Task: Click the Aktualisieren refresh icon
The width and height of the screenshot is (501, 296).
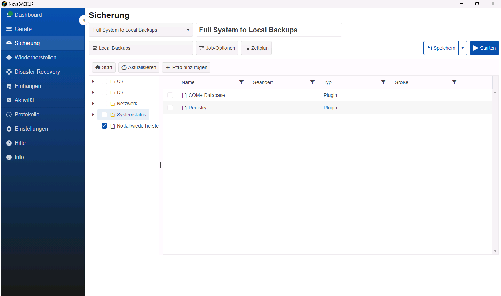Action: [x=124, y=67]
